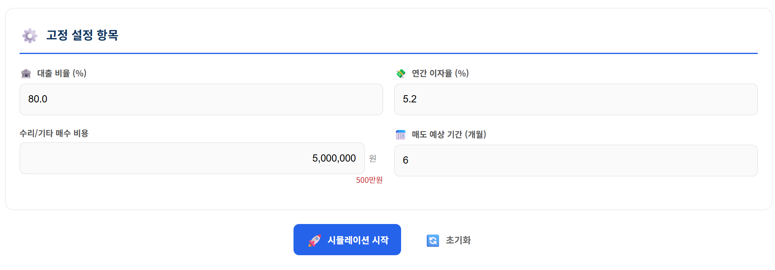The image size is (775, 270).
Task: Click the 대출 비율 (%) label
Action: [61, 74]
